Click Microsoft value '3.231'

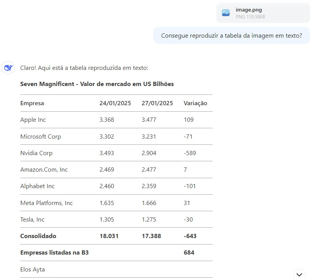point(149,137)
